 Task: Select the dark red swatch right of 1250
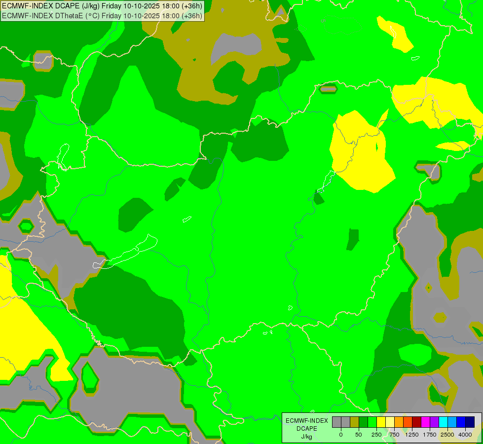click(x=416, y=422)
